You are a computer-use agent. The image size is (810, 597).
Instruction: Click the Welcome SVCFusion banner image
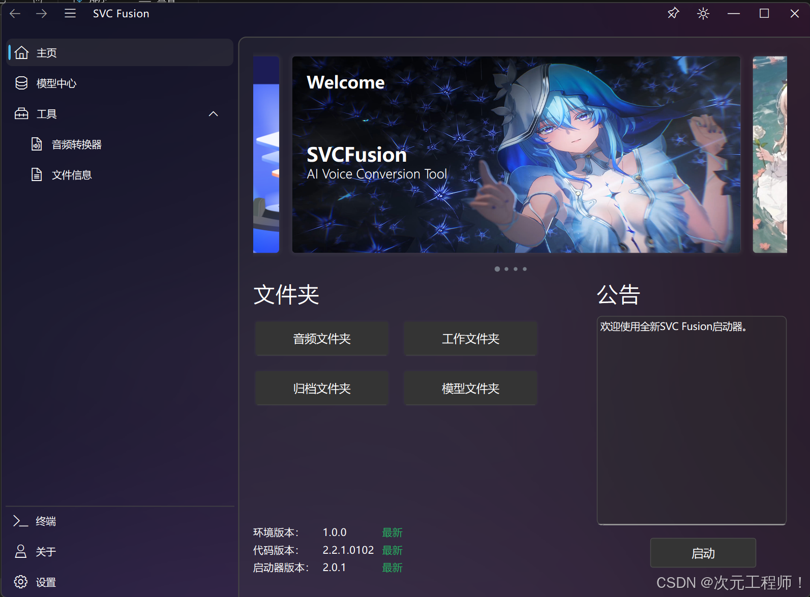click(516, 155)
